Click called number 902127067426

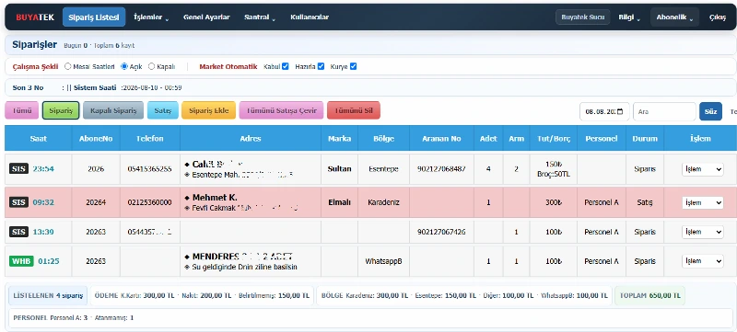pos(441,232)
